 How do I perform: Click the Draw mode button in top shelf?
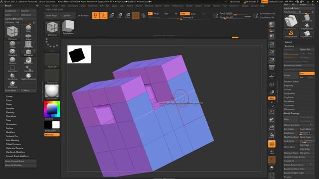pos(104,15)
